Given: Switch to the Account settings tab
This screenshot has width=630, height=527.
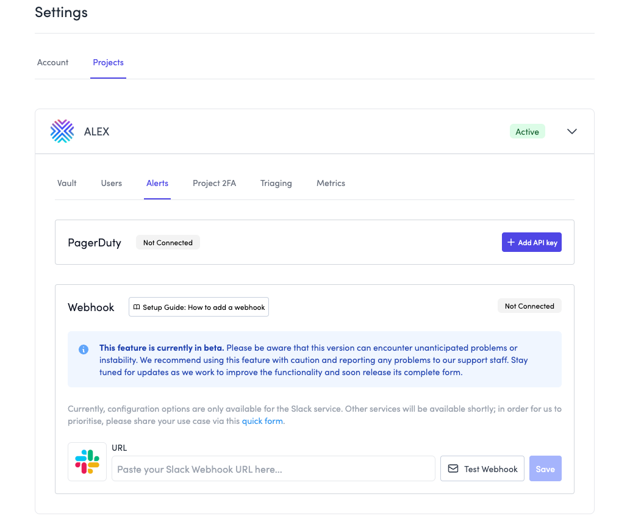Looking at the screenshot, I should [53, 62].
